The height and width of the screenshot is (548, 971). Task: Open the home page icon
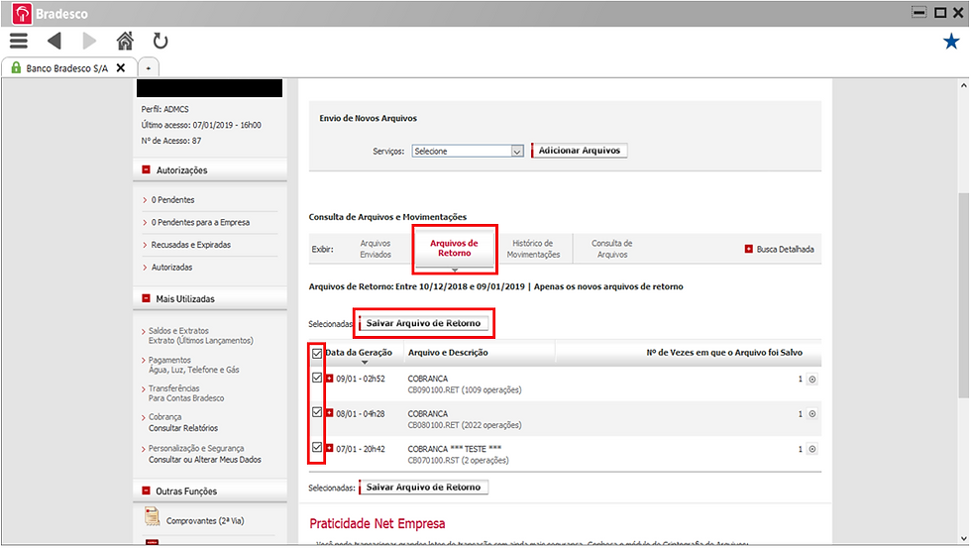point(125,42)
